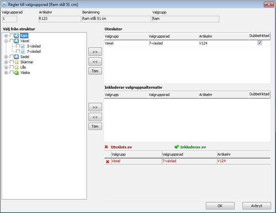The image size is (276, 213).
Task: Expand the Ram tree node
Action: tap(6, 36)
